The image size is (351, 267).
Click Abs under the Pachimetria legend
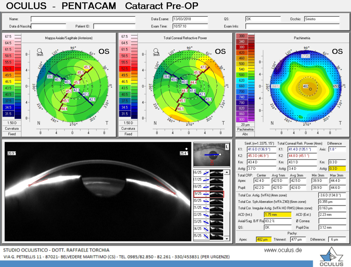pos(245,134)
